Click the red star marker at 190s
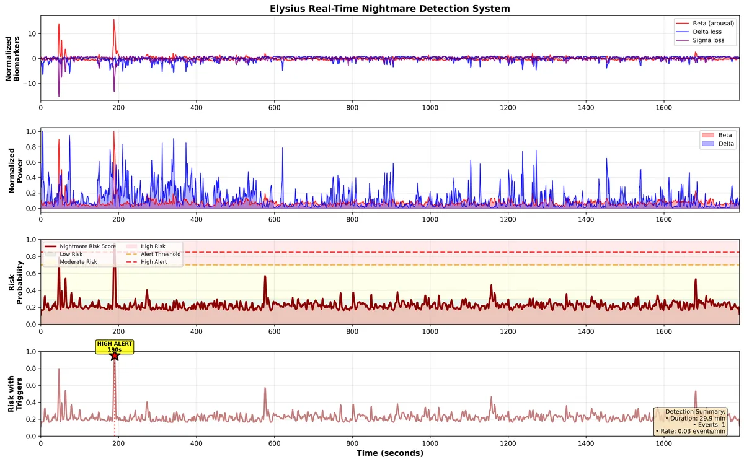Image resolution: width=744 pixels, height=462 pixels. click(115, 355)
